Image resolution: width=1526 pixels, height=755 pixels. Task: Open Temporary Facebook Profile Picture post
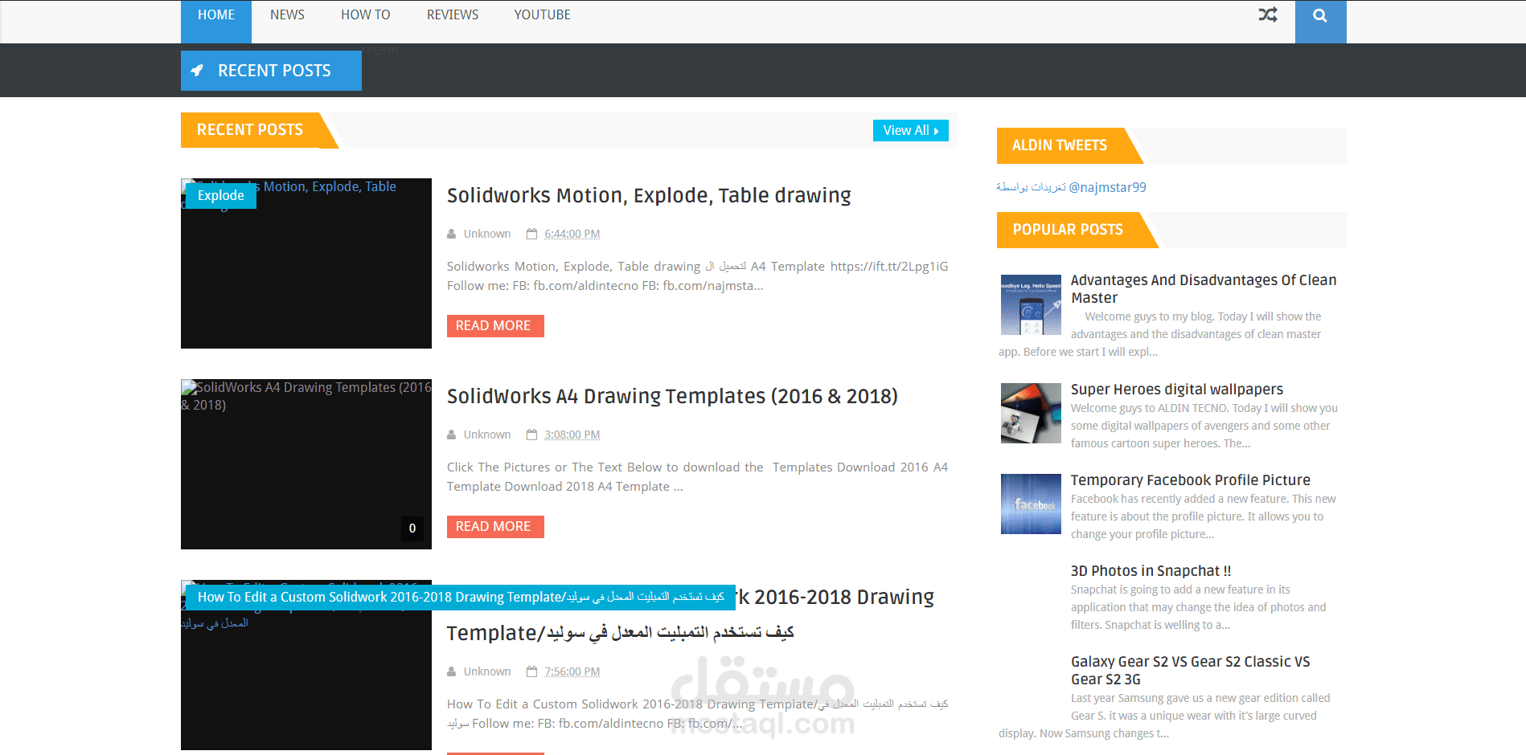tap(1191, 480)
